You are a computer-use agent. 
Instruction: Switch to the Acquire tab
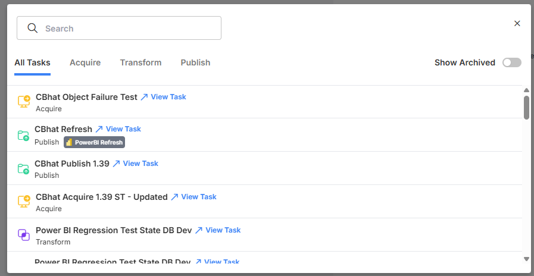pyautogui.click(x=85, y=62)
